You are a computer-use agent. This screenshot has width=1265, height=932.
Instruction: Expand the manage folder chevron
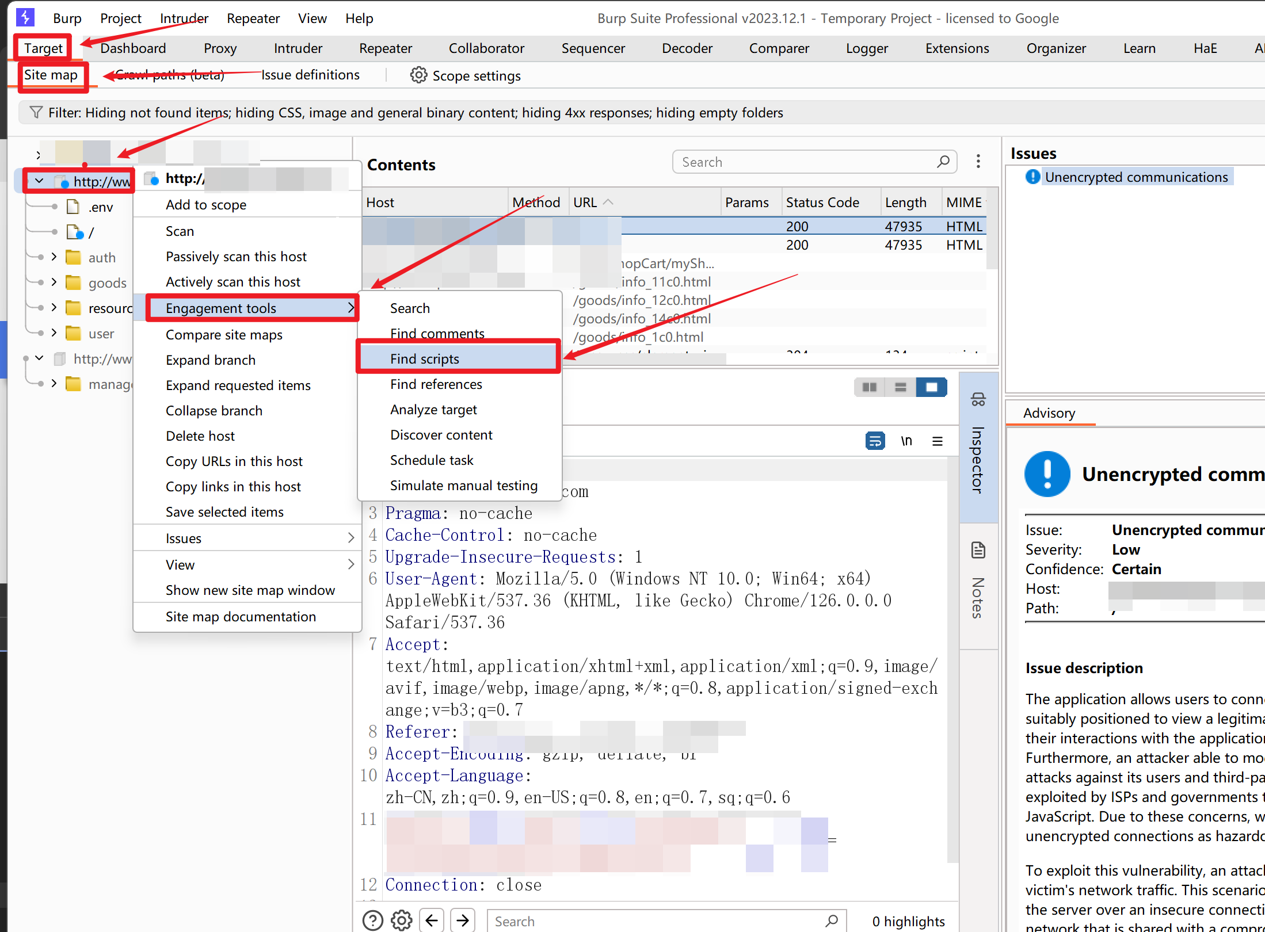pos(54,383)
